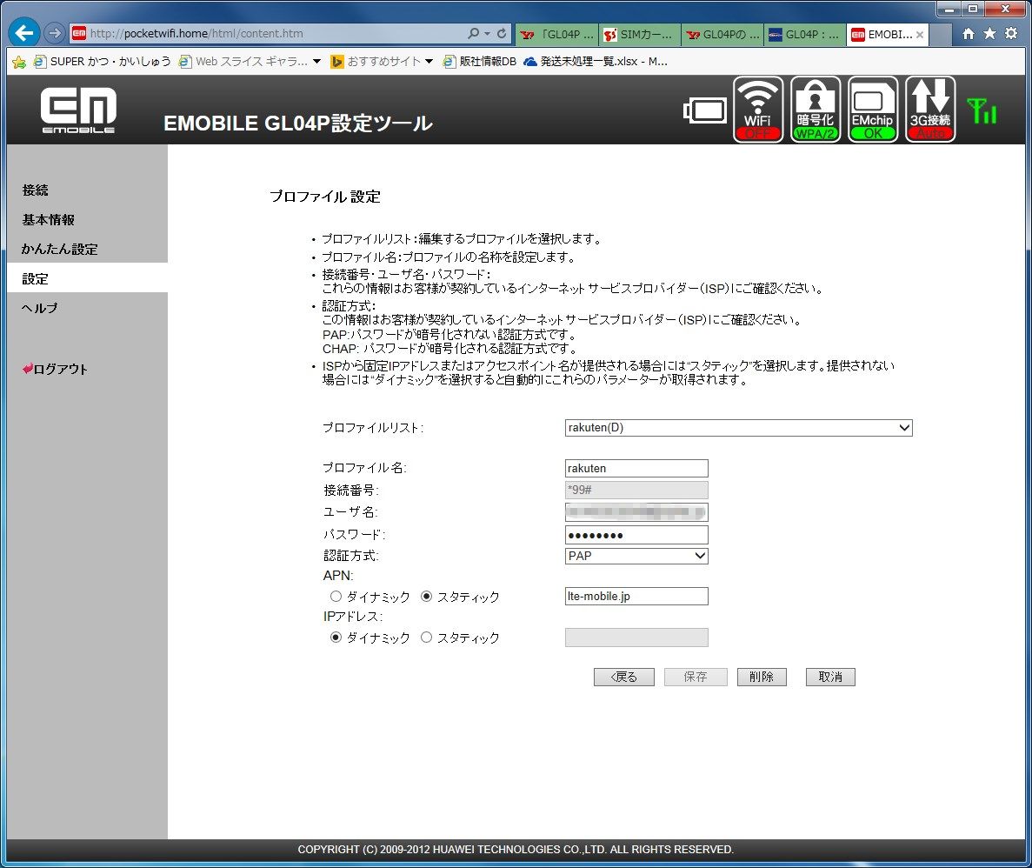
Task: Switch to the GL04Pの ... browser tab
Action: click(722, 35)
